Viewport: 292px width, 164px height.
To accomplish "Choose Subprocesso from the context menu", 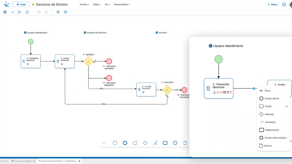I will pos(272,130).
